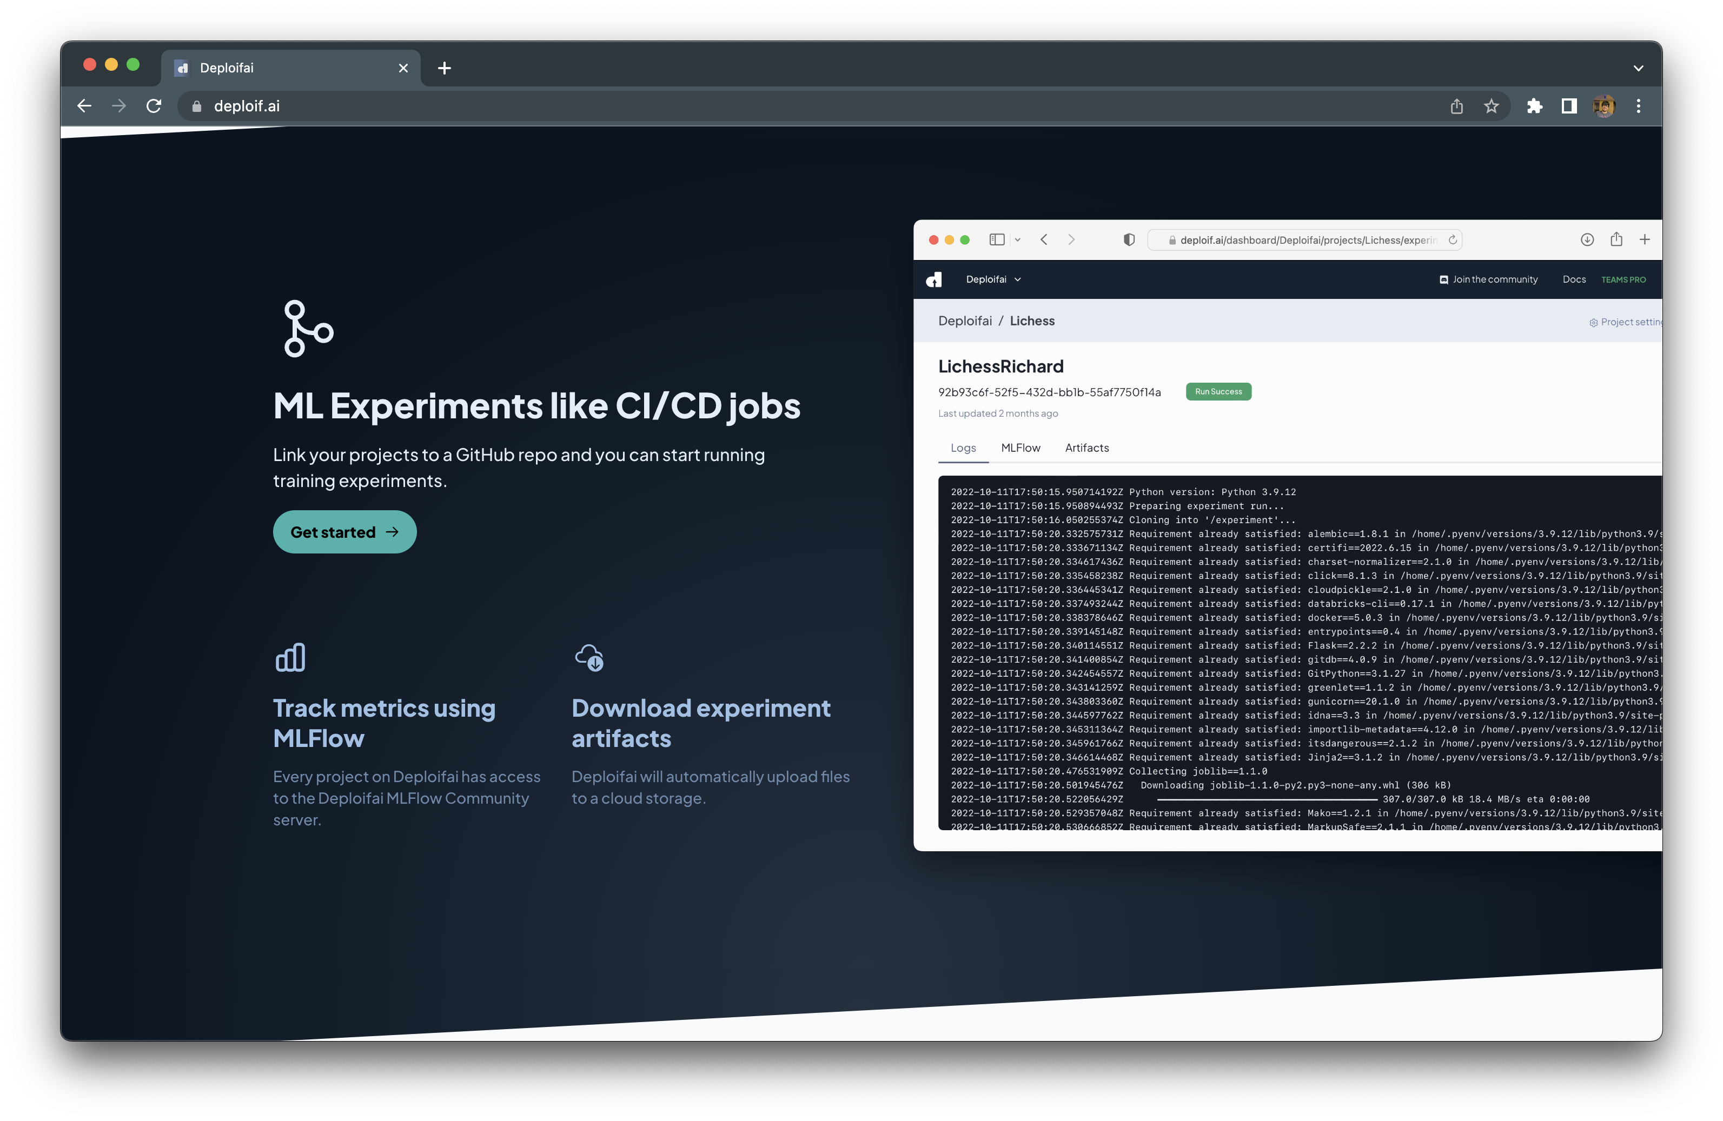Open the Docs link
This screenshot has width=1723, height=1121.
pyautogui.click(x=1574, y=279)
